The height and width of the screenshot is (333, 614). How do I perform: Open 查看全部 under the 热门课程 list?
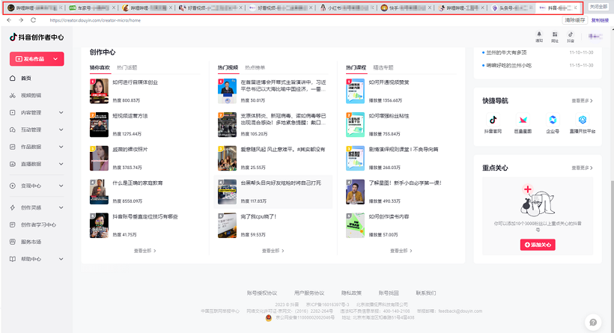pos(401,251)
